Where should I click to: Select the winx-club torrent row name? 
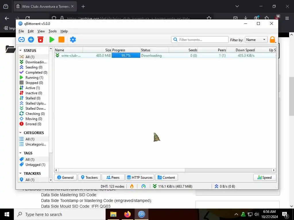click(71, 55)
